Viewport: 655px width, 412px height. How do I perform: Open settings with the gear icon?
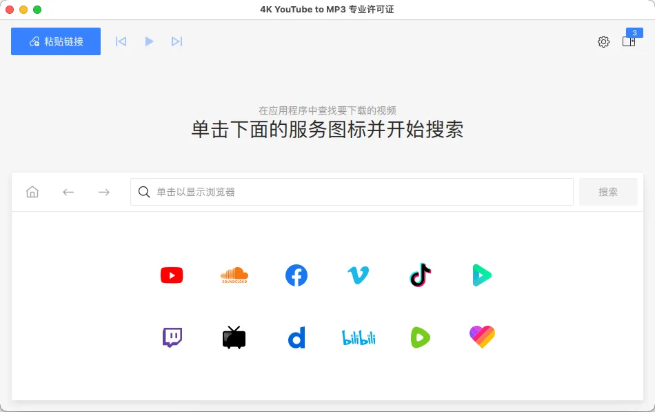pos(603,42)
